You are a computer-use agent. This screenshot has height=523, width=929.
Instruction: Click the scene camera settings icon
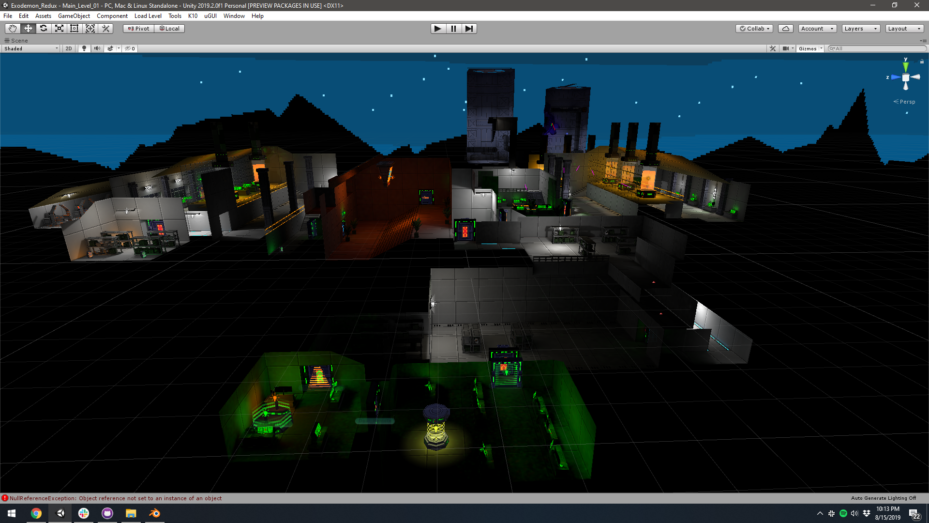pyautogui.click(x=786, y=48)
